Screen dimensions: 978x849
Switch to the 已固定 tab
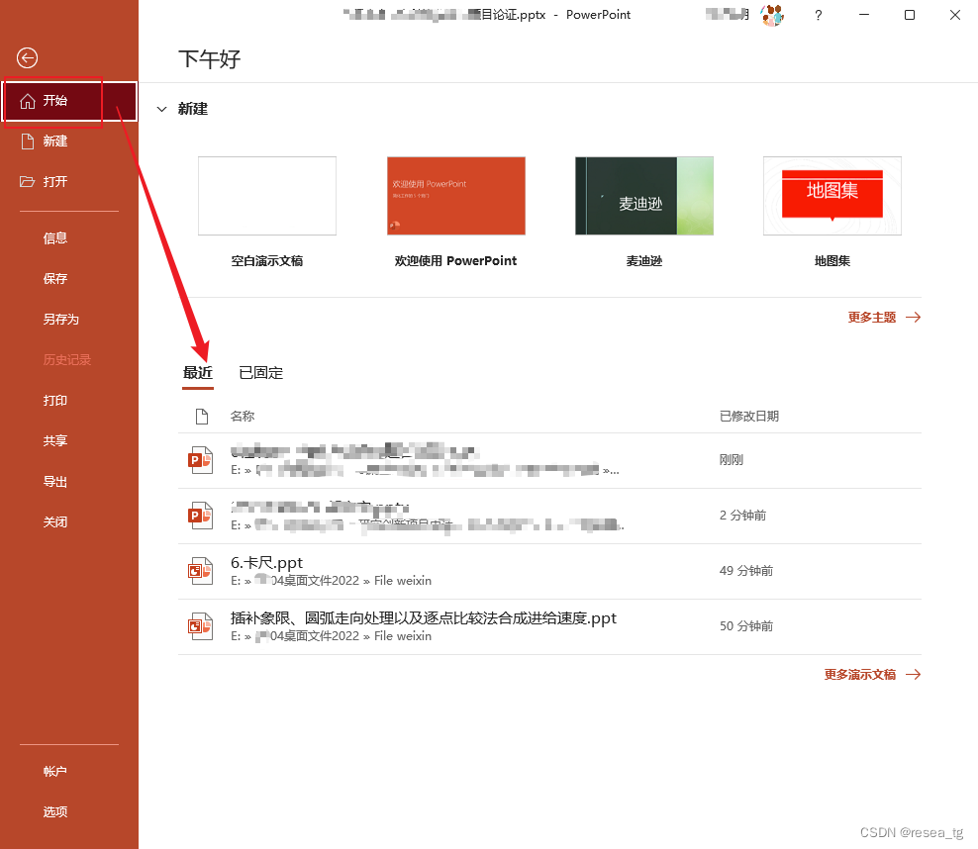(x=260, y=373)
